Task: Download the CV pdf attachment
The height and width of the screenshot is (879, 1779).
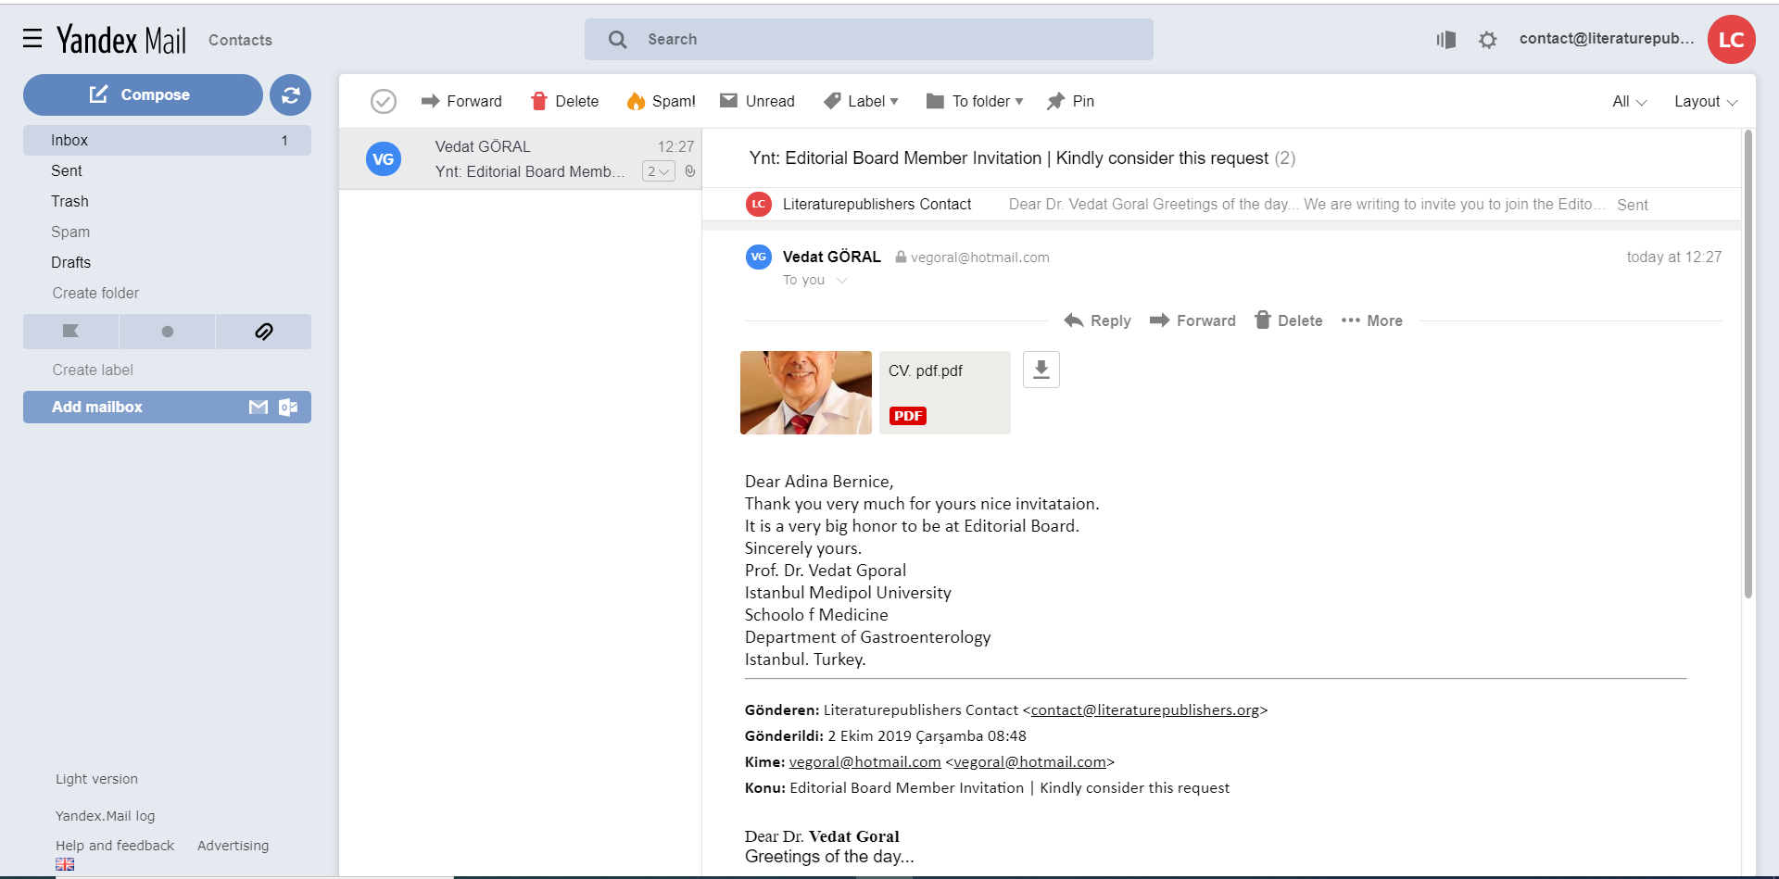Action: coord(1041,370)
